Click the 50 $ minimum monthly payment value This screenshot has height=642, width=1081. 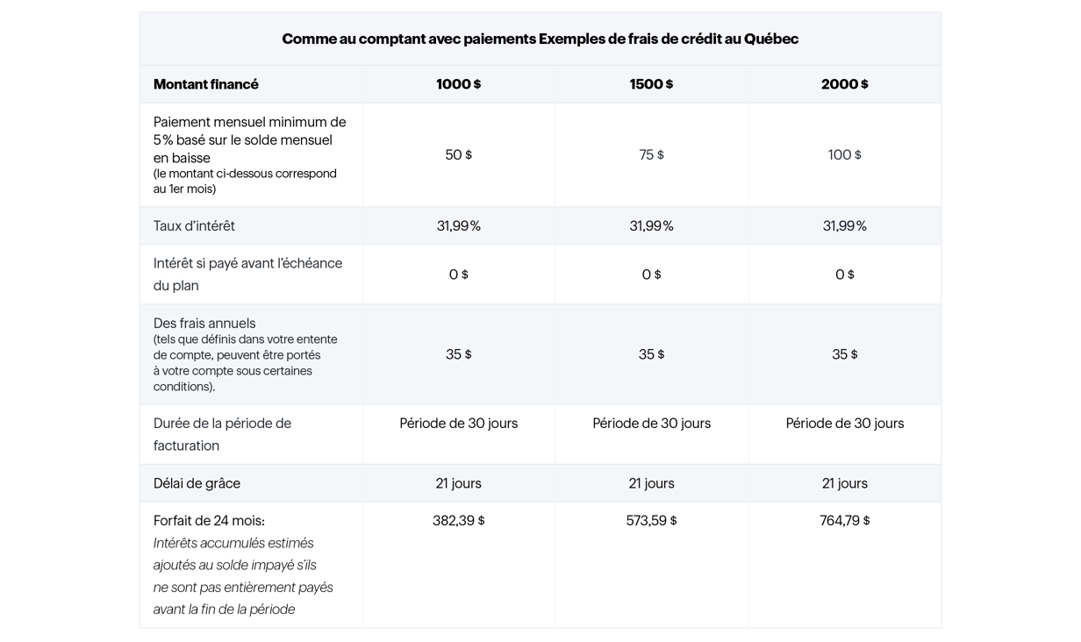tap(458, 155)
